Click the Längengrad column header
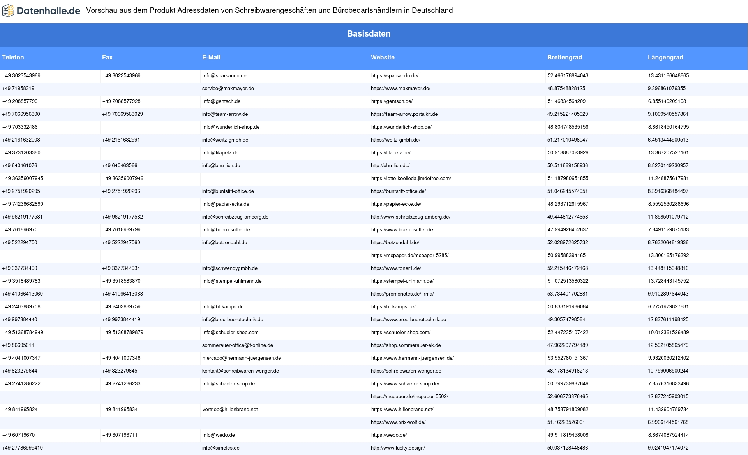 665,58
